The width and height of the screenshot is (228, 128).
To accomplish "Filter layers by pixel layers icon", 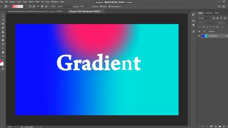I will (214, 18).
